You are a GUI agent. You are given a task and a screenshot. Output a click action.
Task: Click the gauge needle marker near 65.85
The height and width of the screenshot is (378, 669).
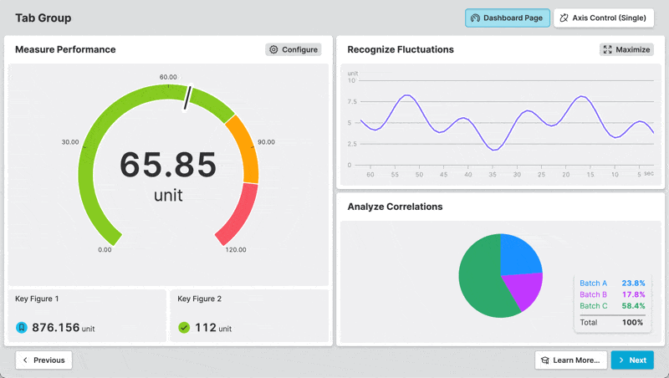tap(189, 96)
